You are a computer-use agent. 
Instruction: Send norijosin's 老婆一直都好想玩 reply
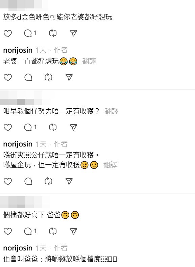tap(69, 78)
